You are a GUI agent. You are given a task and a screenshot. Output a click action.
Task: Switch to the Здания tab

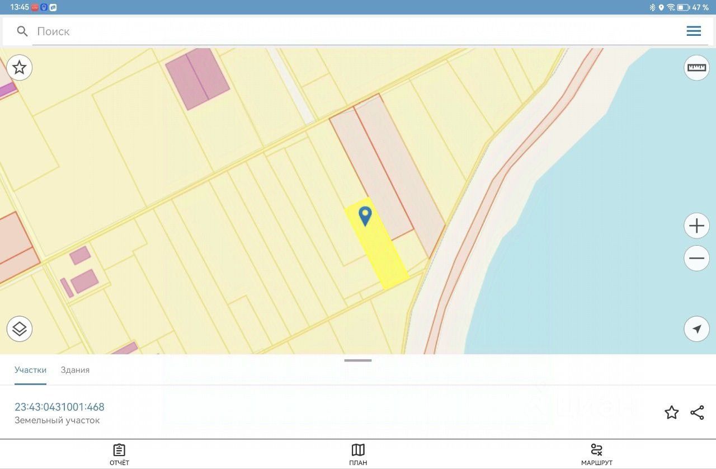tap(75, 370)
